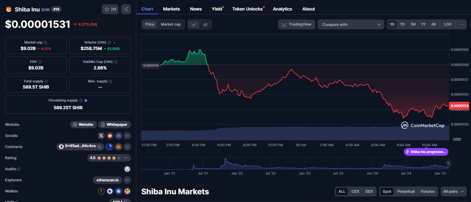Image resolution: width=471 pixels, height=202 pixels.
Task: Filter markets by DEX
Action: coord(369,192)
